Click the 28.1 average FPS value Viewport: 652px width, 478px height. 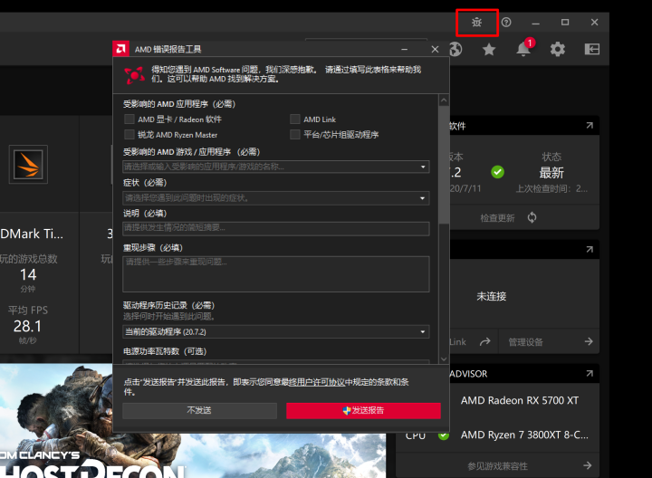click(27, 326)
